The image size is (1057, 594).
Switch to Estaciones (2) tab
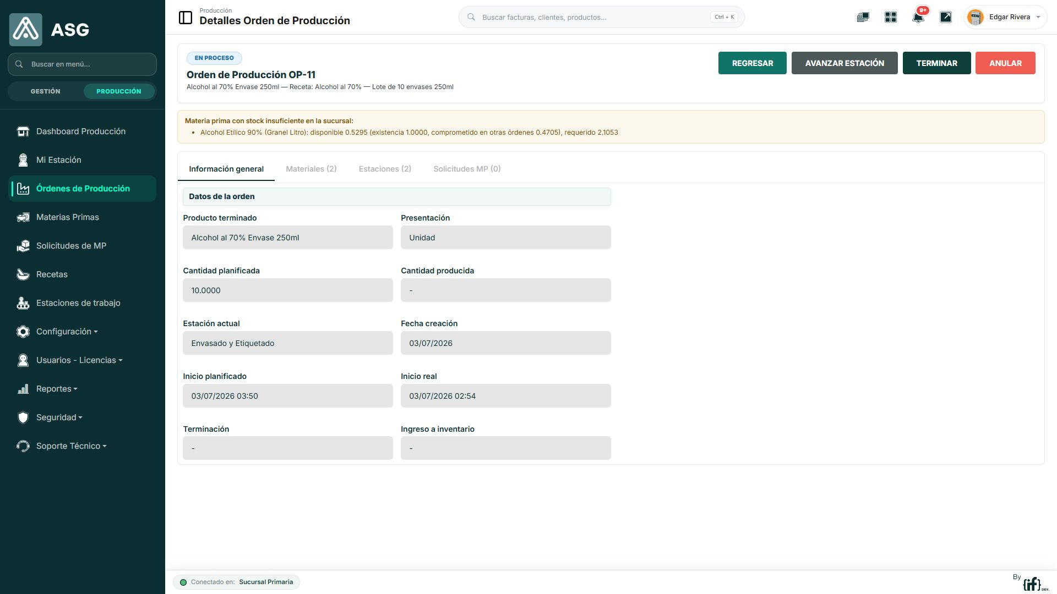pyautogui.click(x=385, y=169)
